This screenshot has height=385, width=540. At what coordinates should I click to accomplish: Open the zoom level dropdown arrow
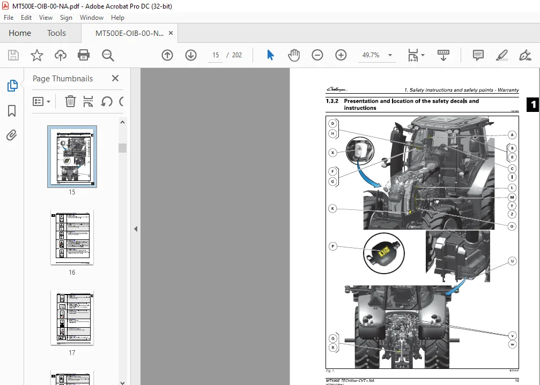click(390, 55)
